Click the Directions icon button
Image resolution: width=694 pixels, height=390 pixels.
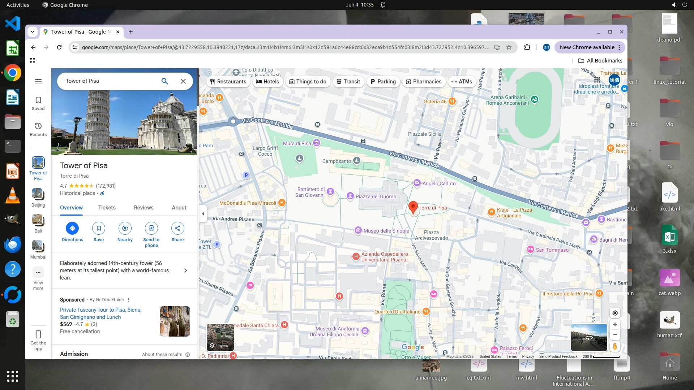pos(72,228)
